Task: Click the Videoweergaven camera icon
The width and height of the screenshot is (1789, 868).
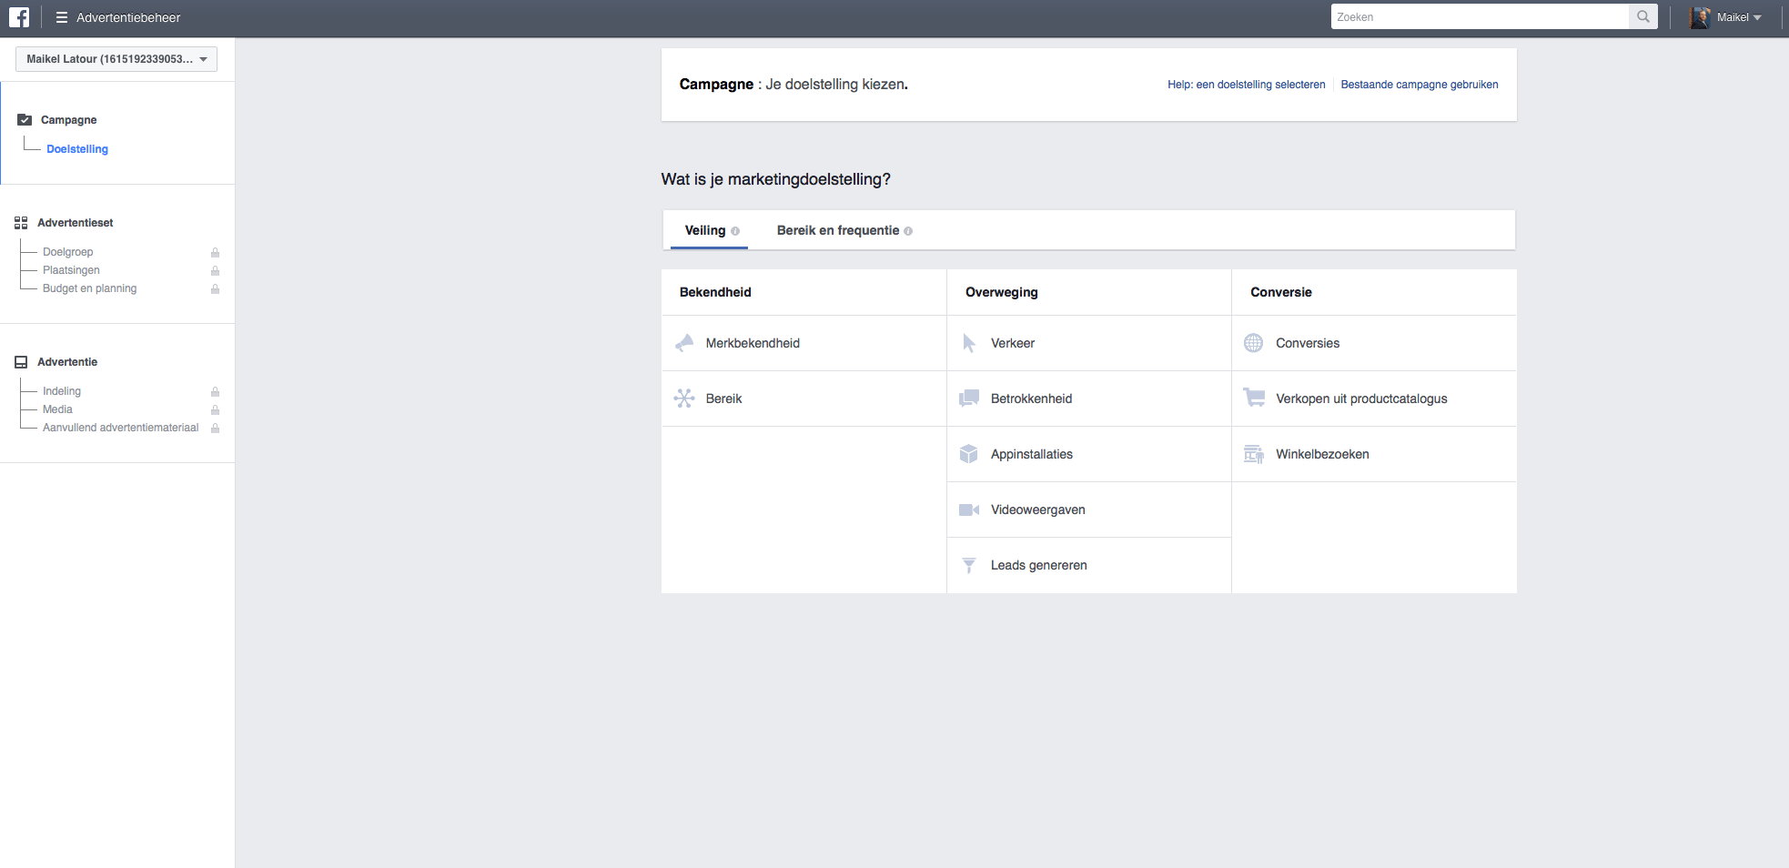Action: [x=969, y=510]
